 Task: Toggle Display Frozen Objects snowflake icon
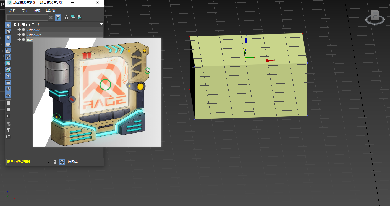8,89
